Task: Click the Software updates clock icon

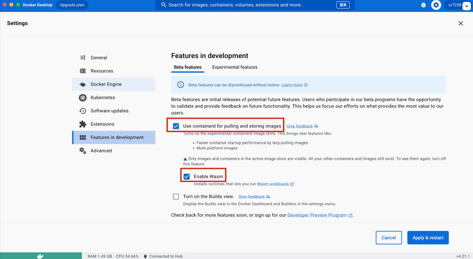Action: tap(83, 111)
